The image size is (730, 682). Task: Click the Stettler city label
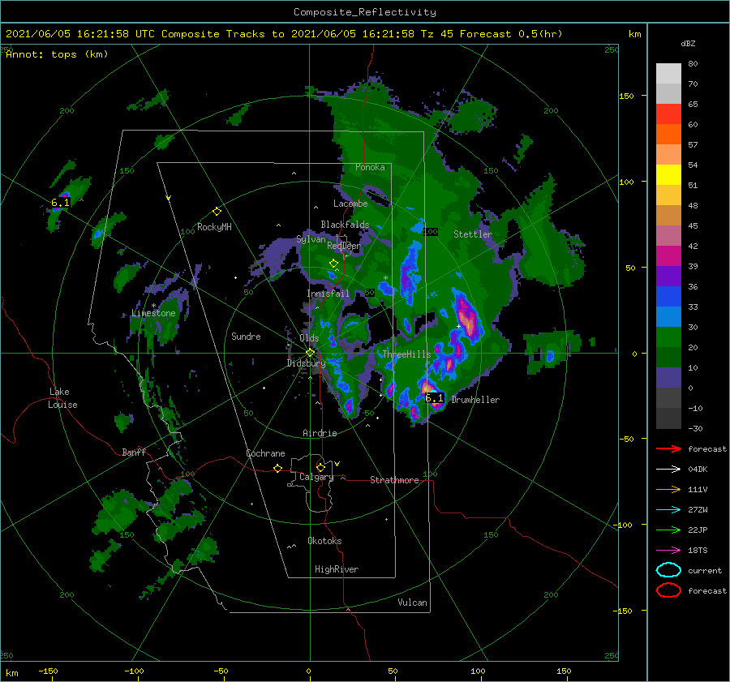click(x=473, y=234)
